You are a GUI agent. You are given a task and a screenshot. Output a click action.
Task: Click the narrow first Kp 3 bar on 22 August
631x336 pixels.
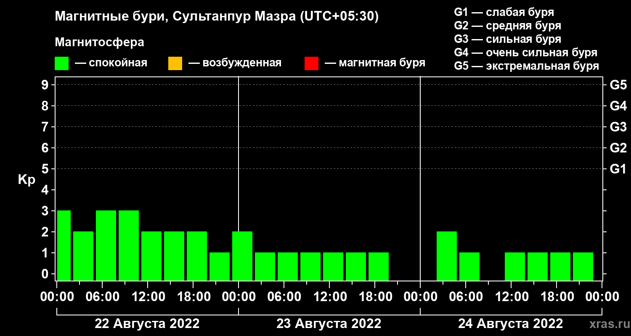tap(64, 245)
